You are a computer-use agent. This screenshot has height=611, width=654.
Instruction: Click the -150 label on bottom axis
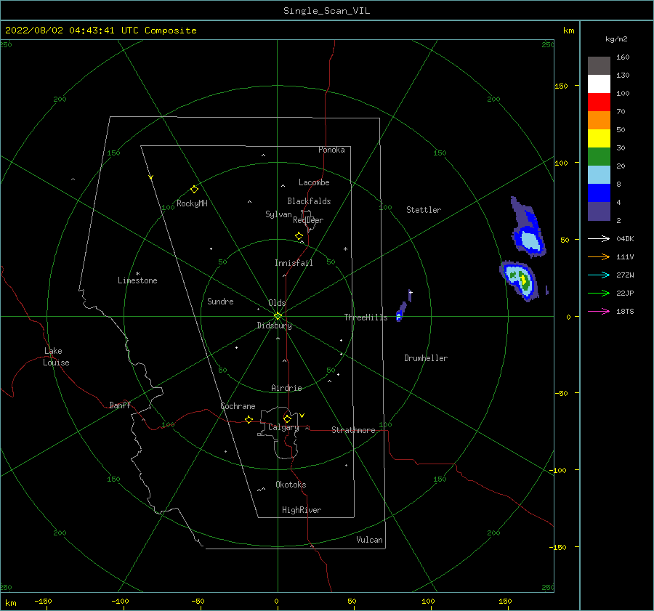click(43, 601)
